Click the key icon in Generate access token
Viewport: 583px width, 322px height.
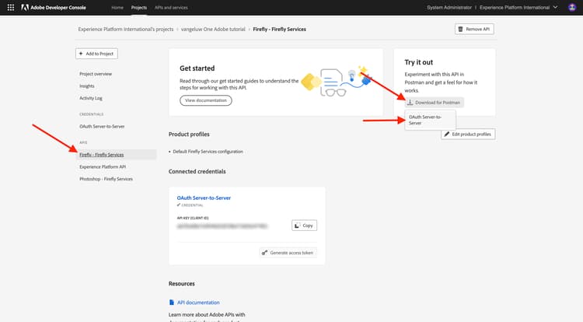pos(264,253)
